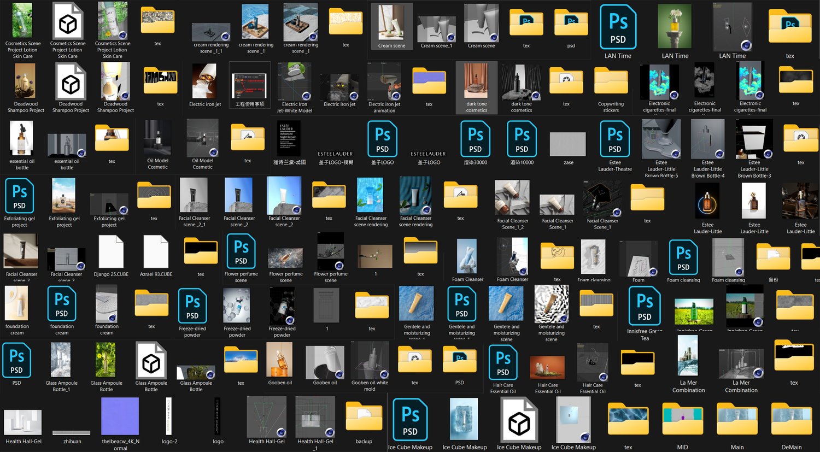This screenshot has width=820, height=452.
Task: Click the 盖子LOGO-模糊 file name
Action: tap(336, 162)
